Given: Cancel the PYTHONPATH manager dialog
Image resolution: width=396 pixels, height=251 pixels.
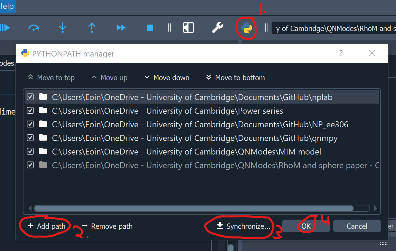Looking at the screenshot, I should coord(357,226).
